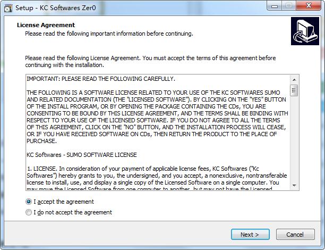
Task: Click the Setup icon in the title bar
Action: [8, 8]
